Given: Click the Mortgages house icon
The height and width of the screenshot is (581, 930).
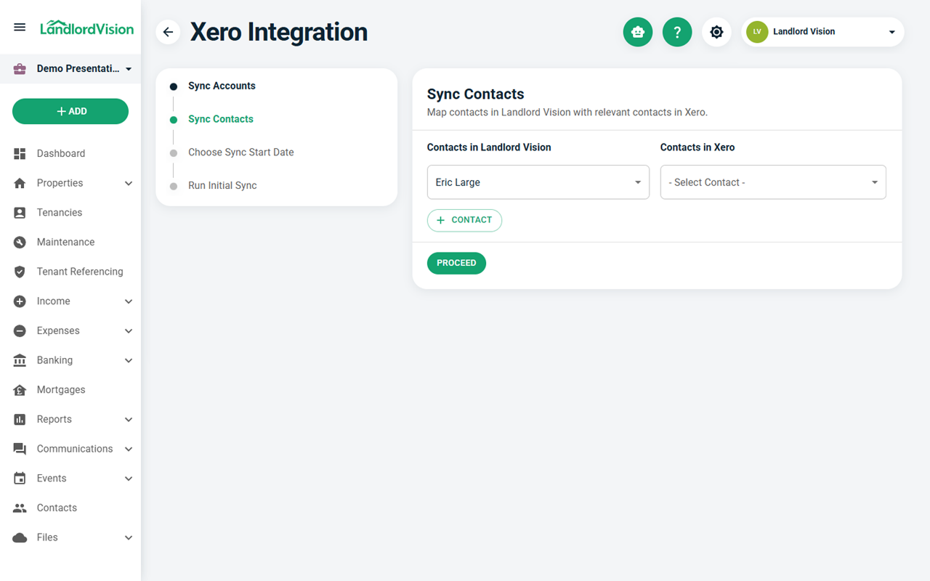Looking at the screenshot, I should [x=20, y=390].
